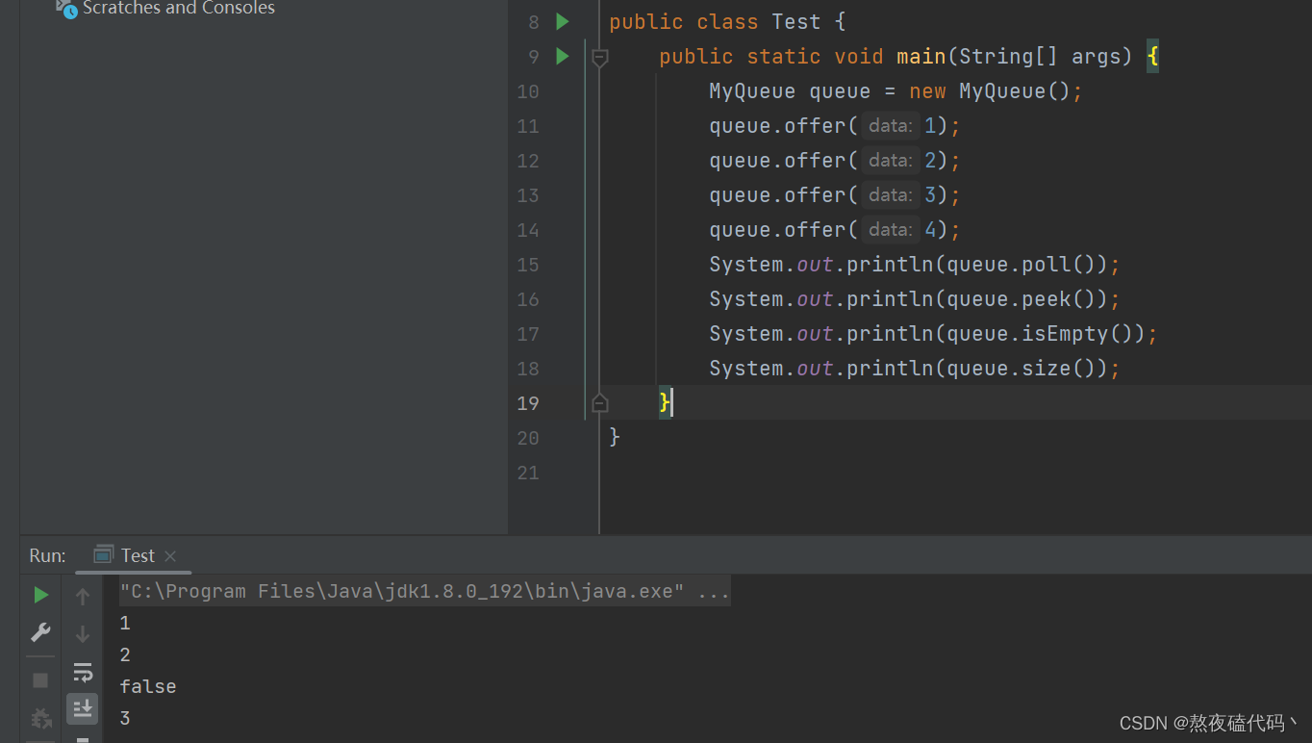The height and width of the screenshot is (743, 1312).
Task: Click the console output line 'false'
Action: point(148,686)
